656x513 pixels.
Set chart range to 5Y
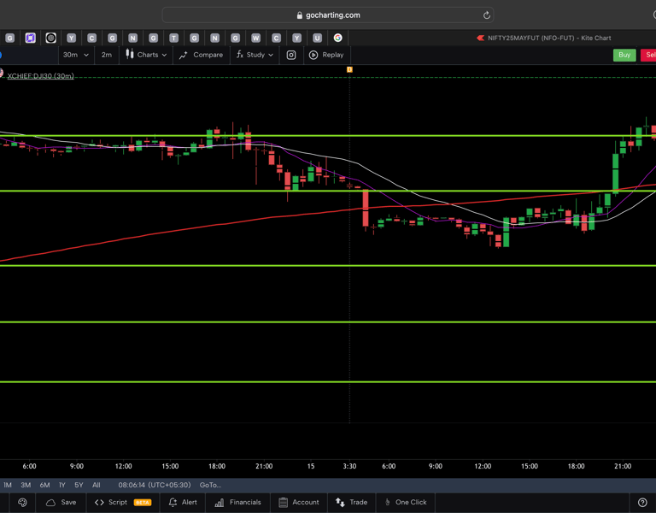(79, 485)
